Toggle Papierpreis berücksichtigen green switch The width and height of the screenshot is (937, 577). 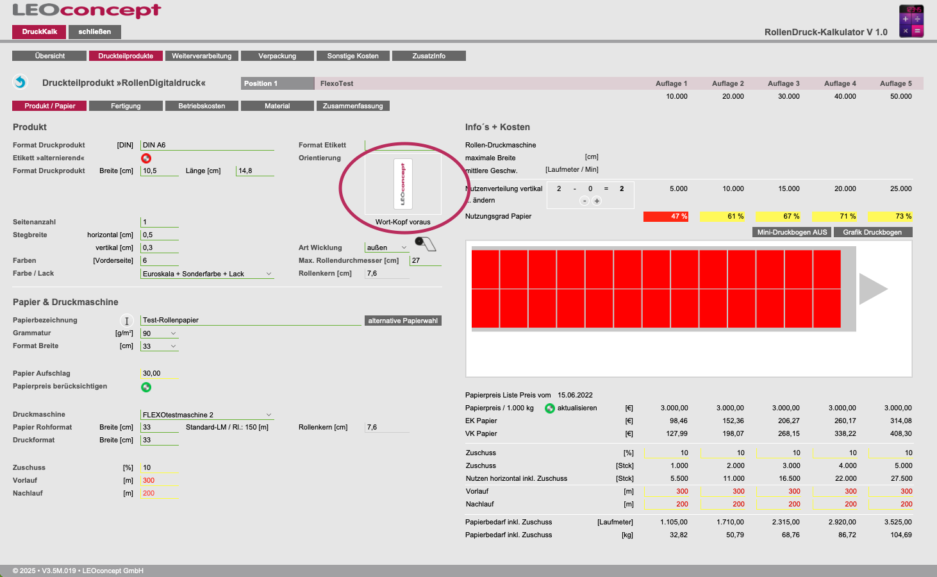click(x=146, y=387)
